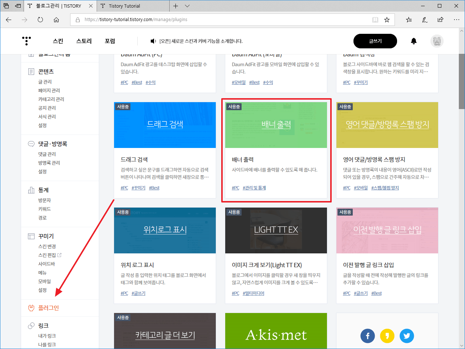Click the 댓글·방명록 speech bubble icon
Viewport: 465px width, 349px height.
click(31, 144)
